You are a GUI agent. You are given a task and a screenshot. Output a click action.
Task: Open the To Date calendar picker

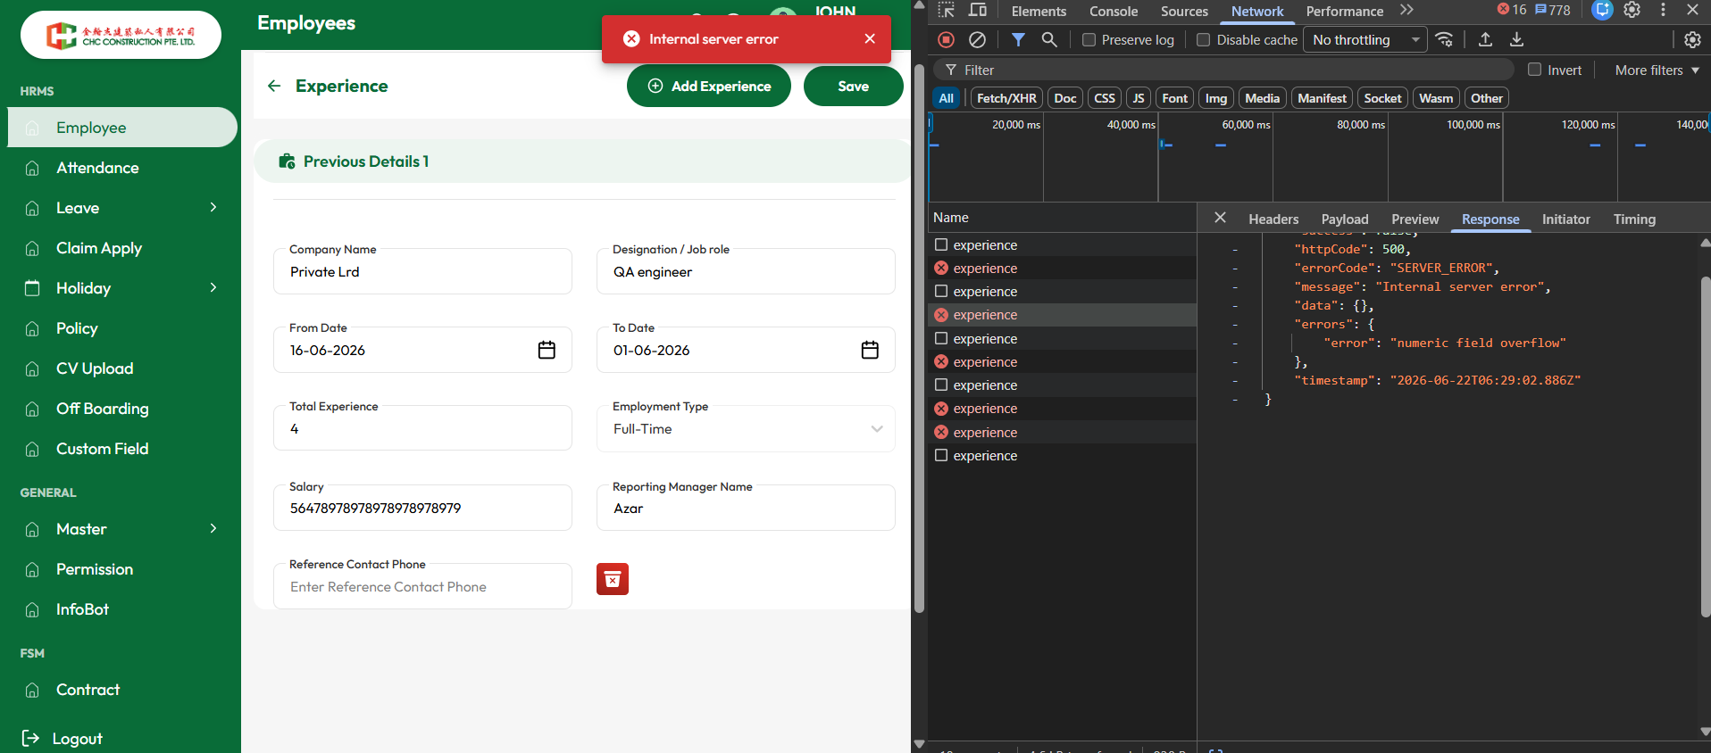coord(870,350)
